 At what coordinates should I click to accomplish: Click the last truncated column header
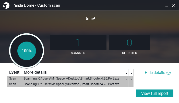click(131, 72)
